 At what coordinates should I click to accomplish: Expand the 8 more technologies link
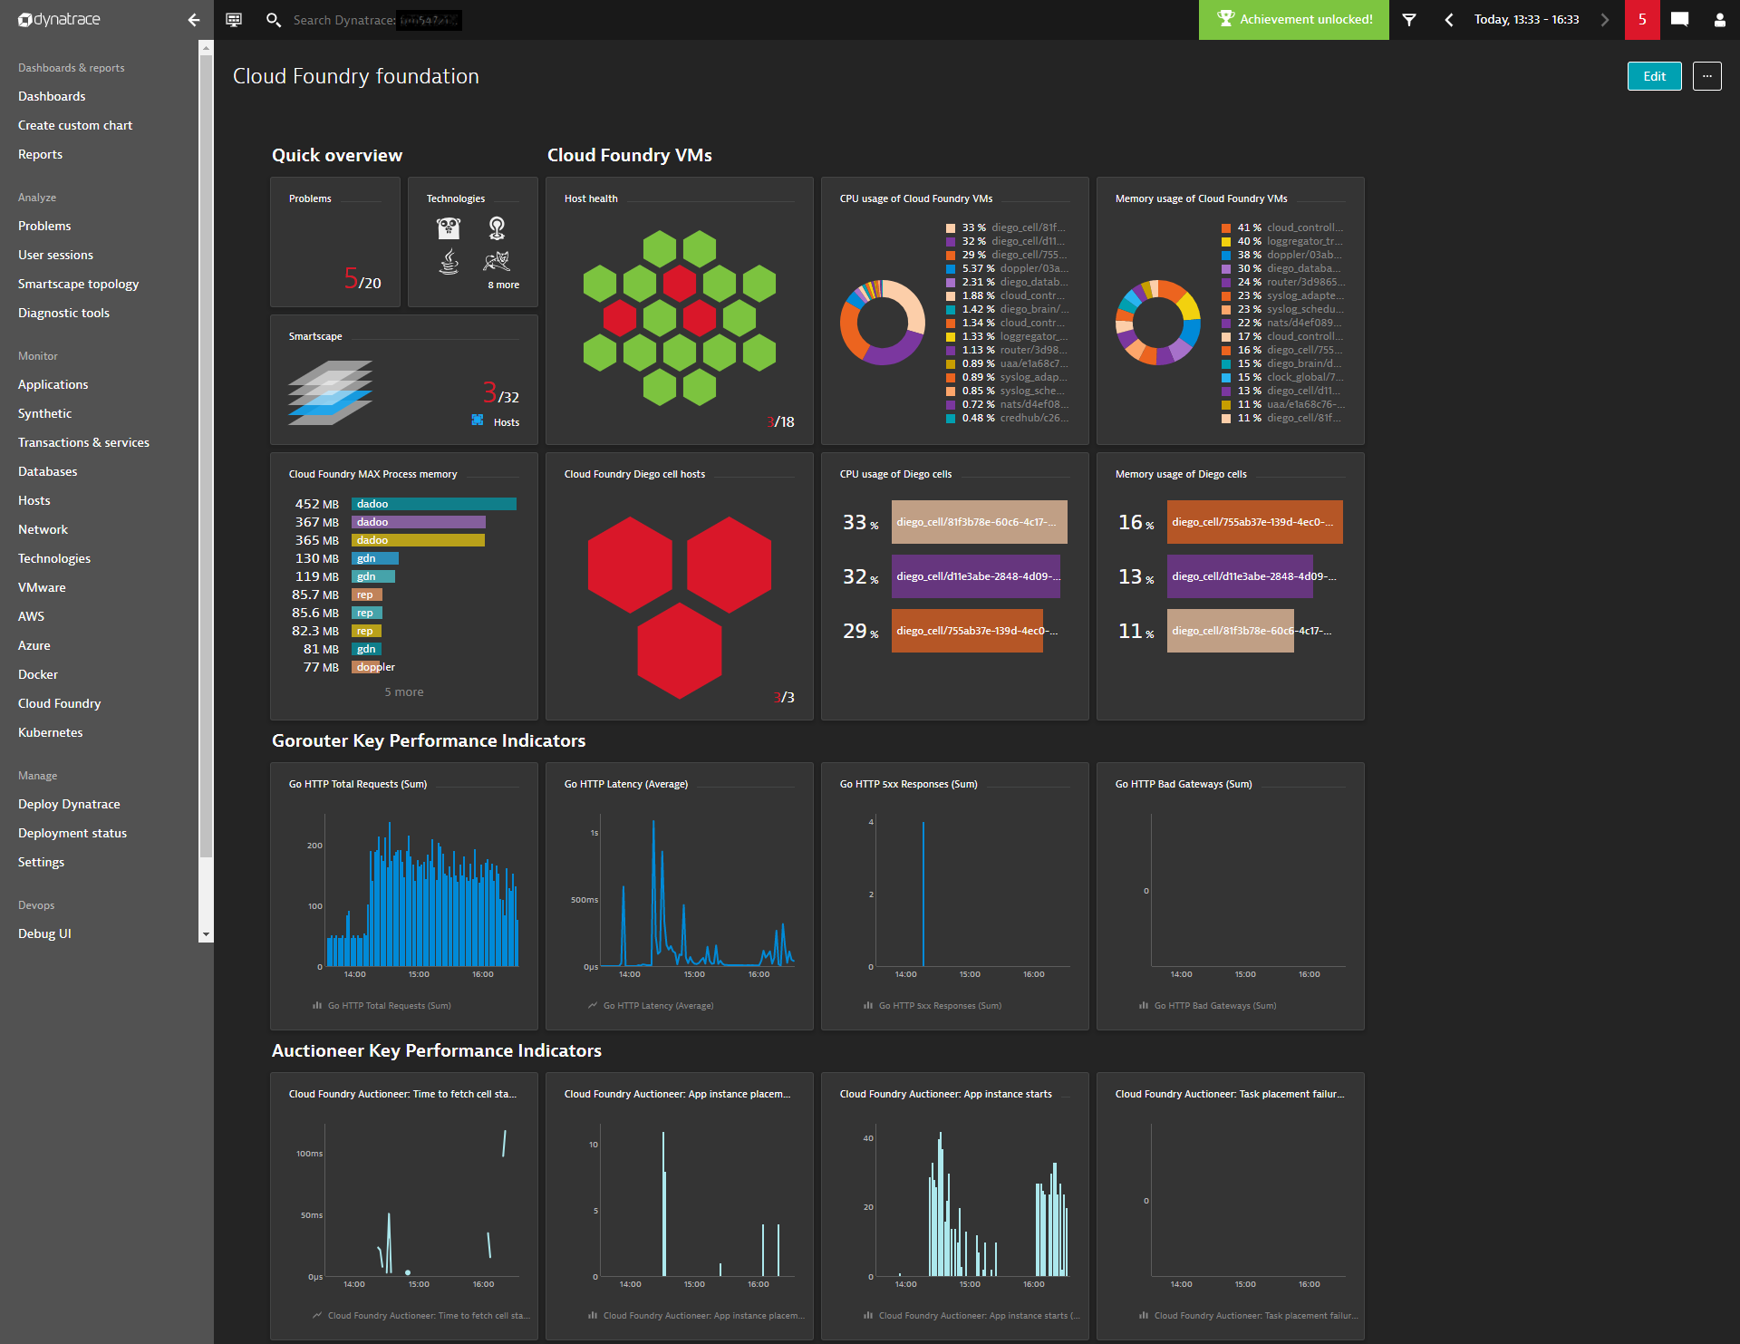[503, 285]
